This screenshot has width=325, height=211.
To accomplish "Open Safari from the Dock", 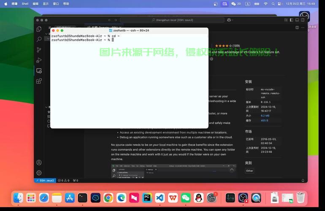I will click(x=44, y=198).
